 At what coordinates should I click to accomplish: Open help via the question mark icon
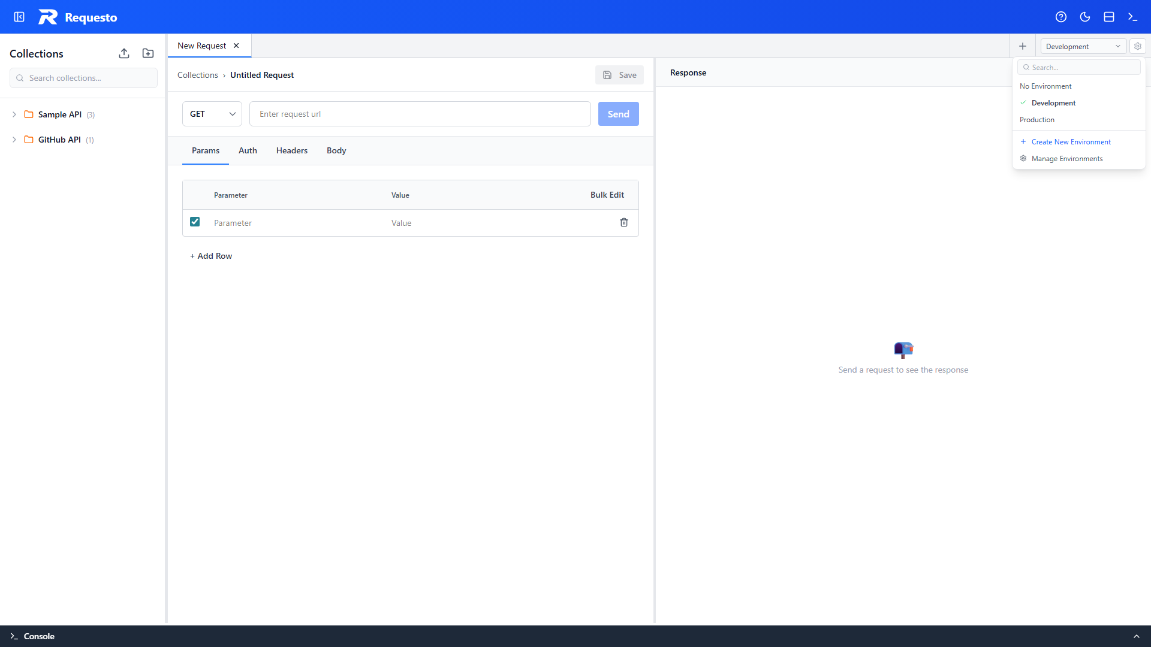pyautogui.click(x=1061, y=17)
